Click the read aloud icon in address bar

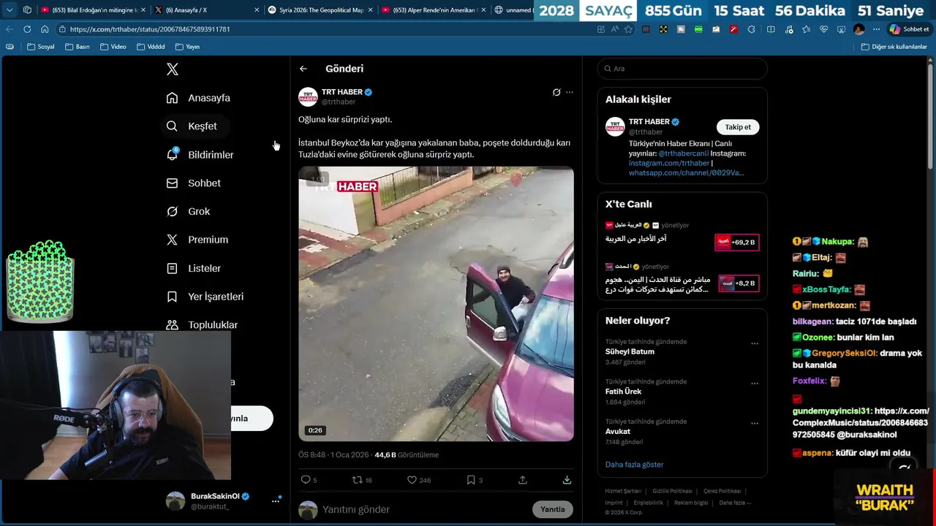[614, 29]
